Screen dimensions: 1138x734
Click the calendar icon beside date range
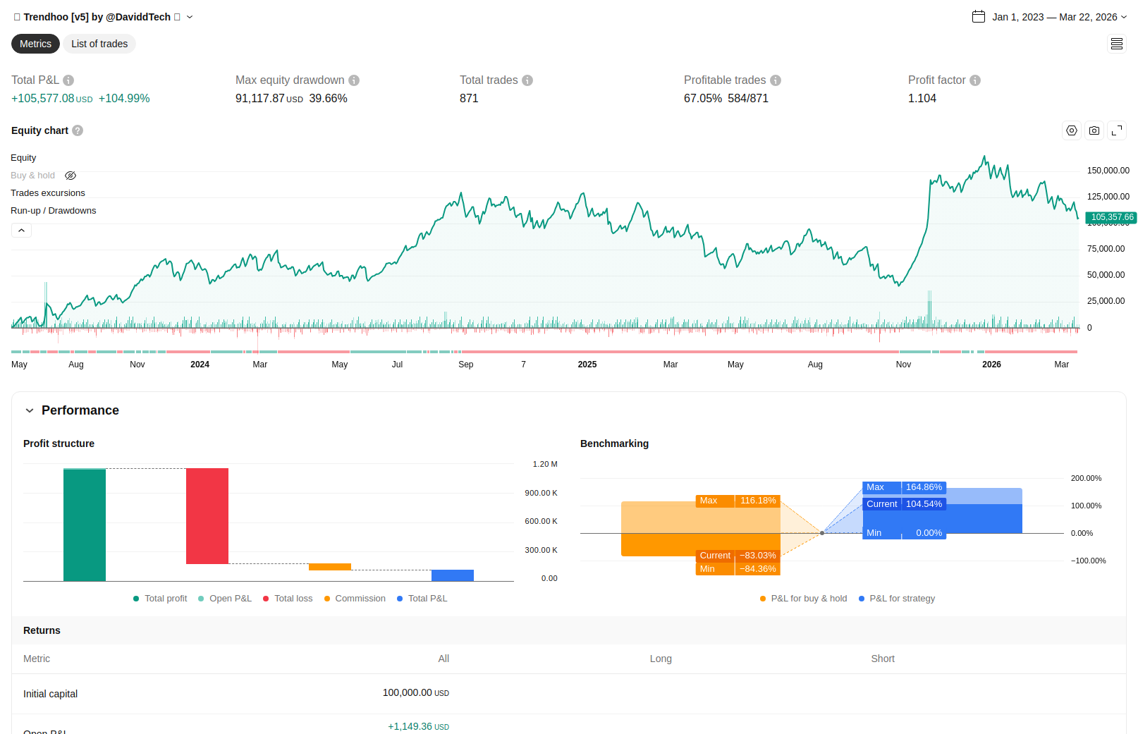pyautogui.click(x=979, y=17)
